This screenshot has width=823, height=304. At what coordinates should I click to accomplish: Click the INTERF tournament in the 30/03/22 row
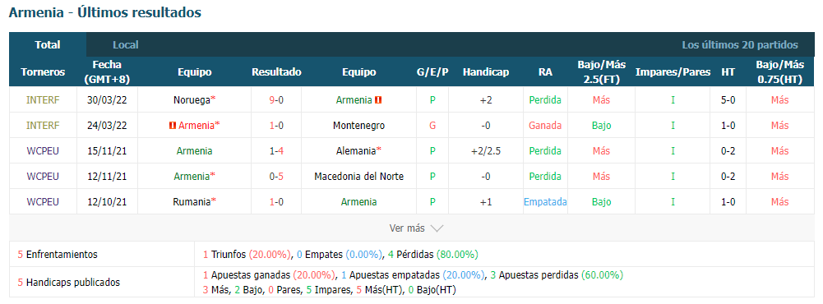(43, 100)
